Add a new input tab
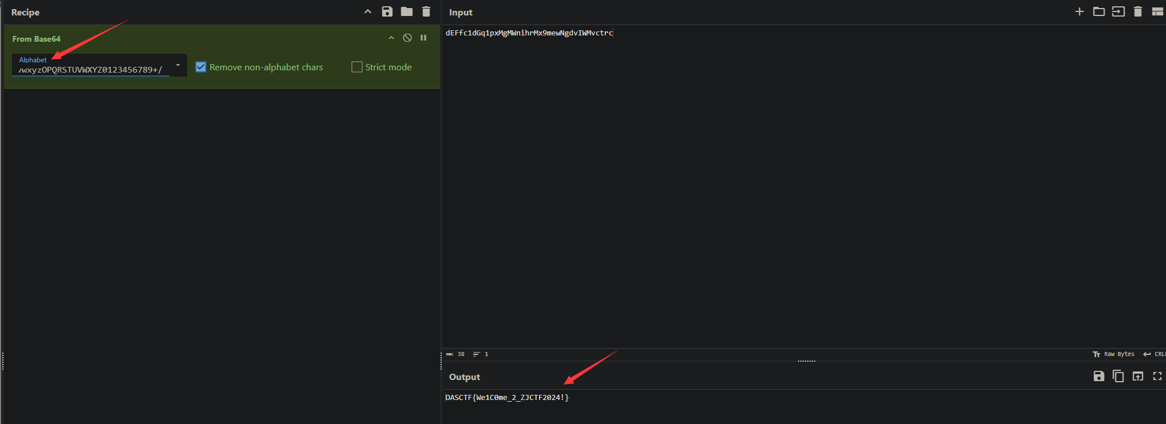This screenshot has width=1166, height=424. pos(1080,11)
